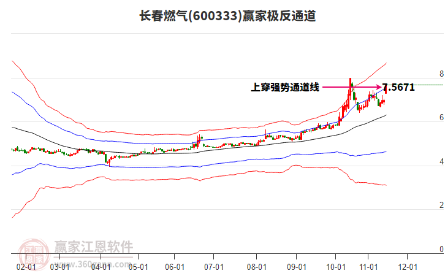Click the y-axis value 4
This screenshot has width=445, height=276.
[441, 161]
